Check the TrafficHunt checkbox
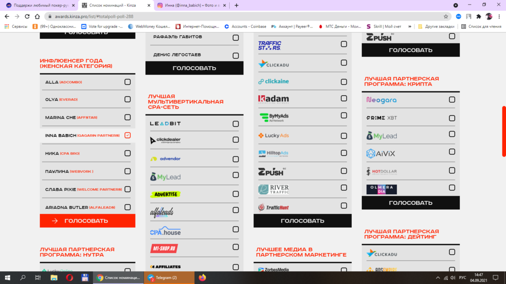Image resolution: width=506 pixels, height=284 pixels. 344,205
